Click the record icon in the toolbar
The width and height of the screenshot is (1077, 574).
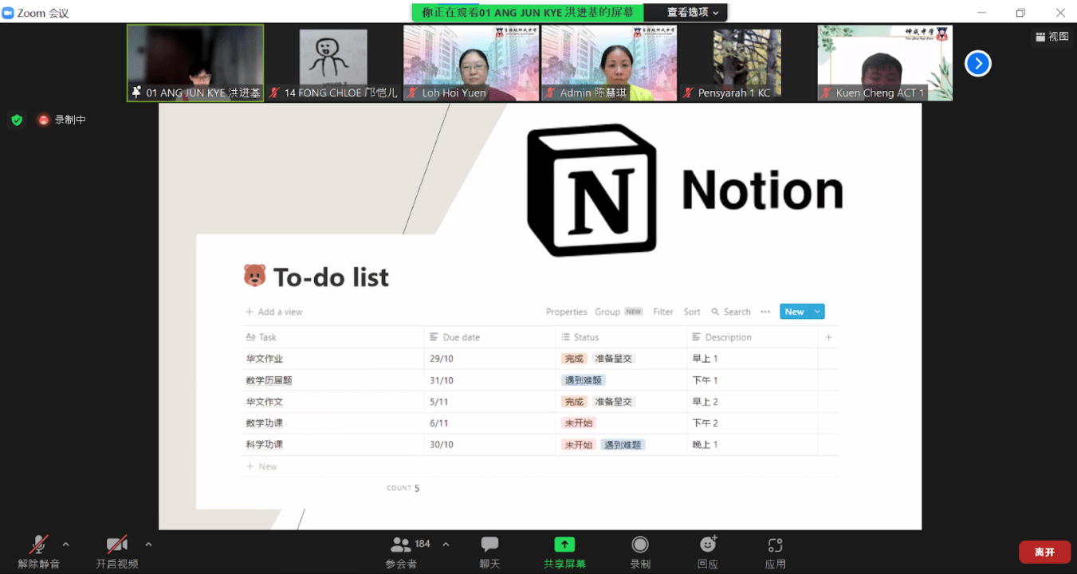tap(639, 545)
